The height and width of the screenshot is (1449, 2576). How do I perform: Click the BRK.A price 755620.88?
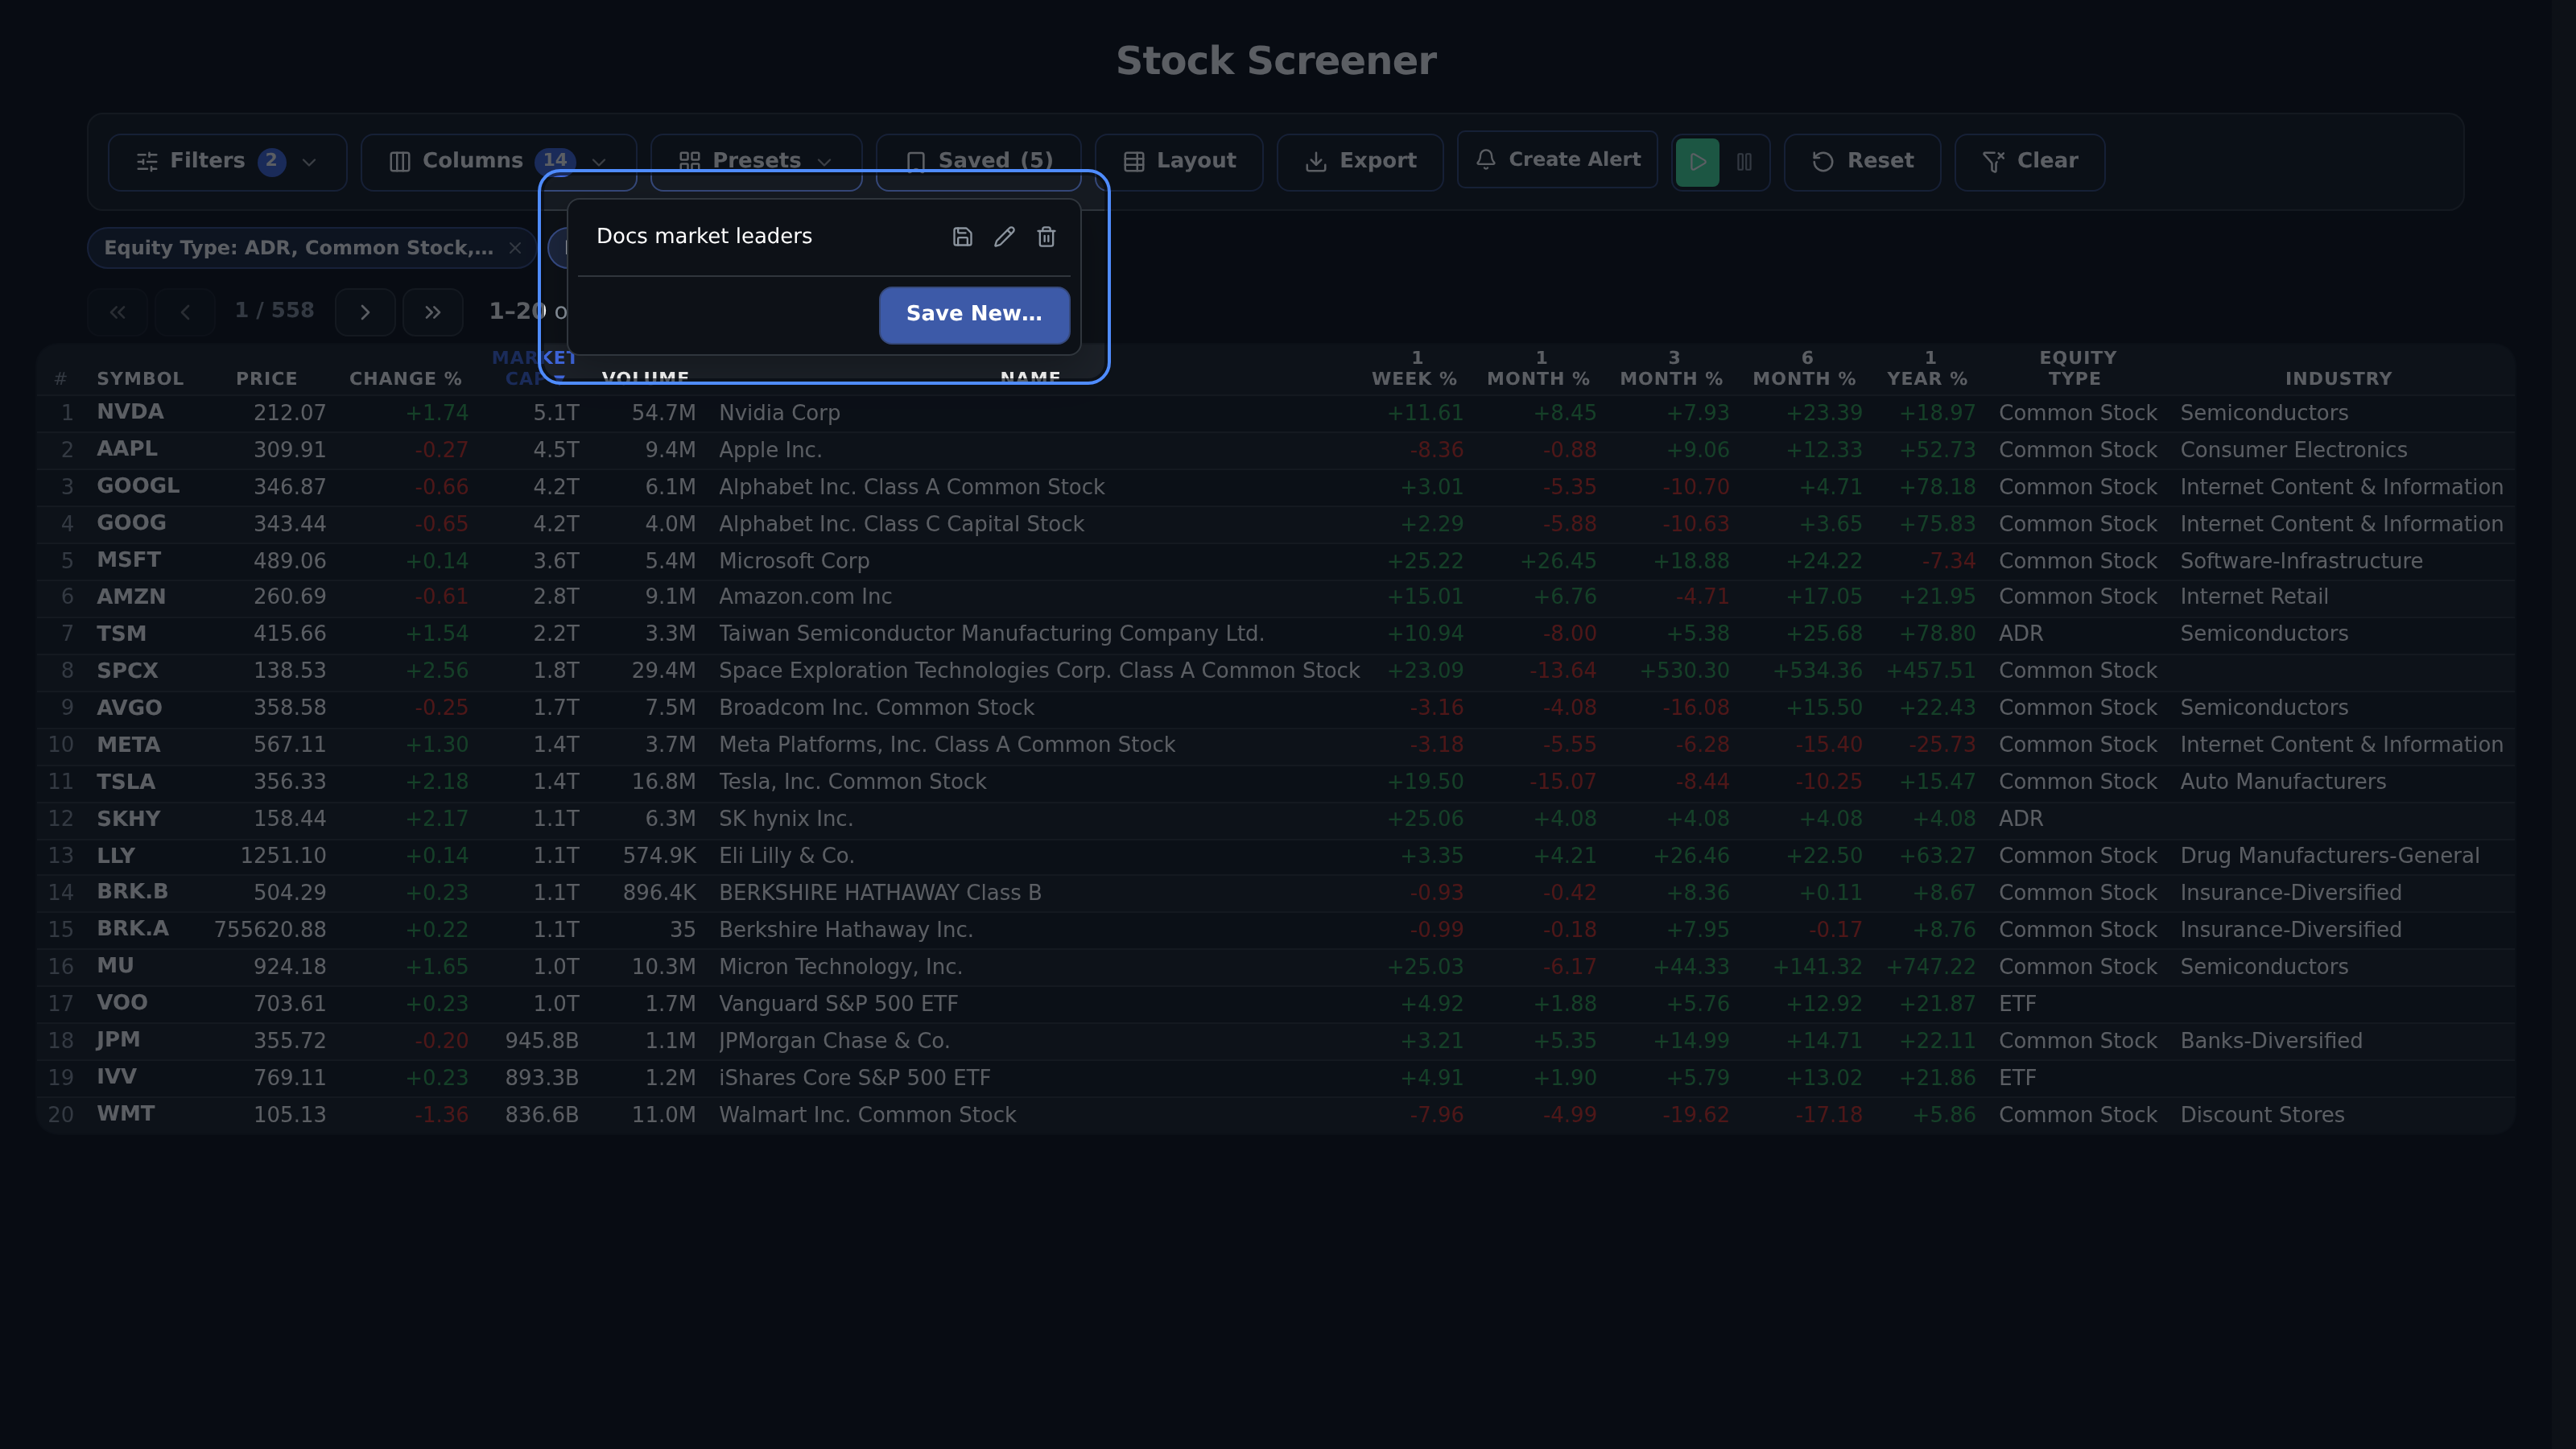[270, 930]
